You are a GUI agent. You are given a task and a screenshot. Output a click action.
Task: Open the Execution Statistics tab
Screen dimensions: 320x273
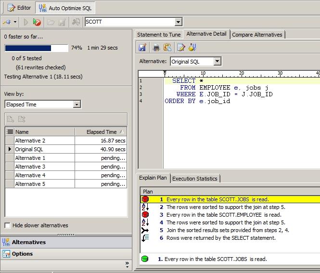(x=195, y=179)
